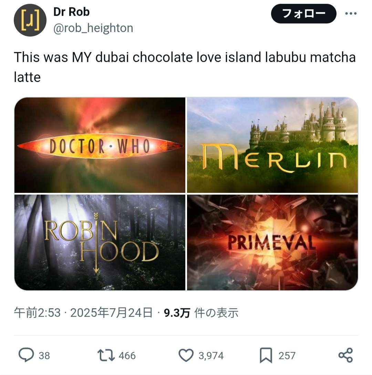Screen dimensions: 372x375
Task: Open Dr Rob's profile avatar
Action: click(x=30, y=20)
